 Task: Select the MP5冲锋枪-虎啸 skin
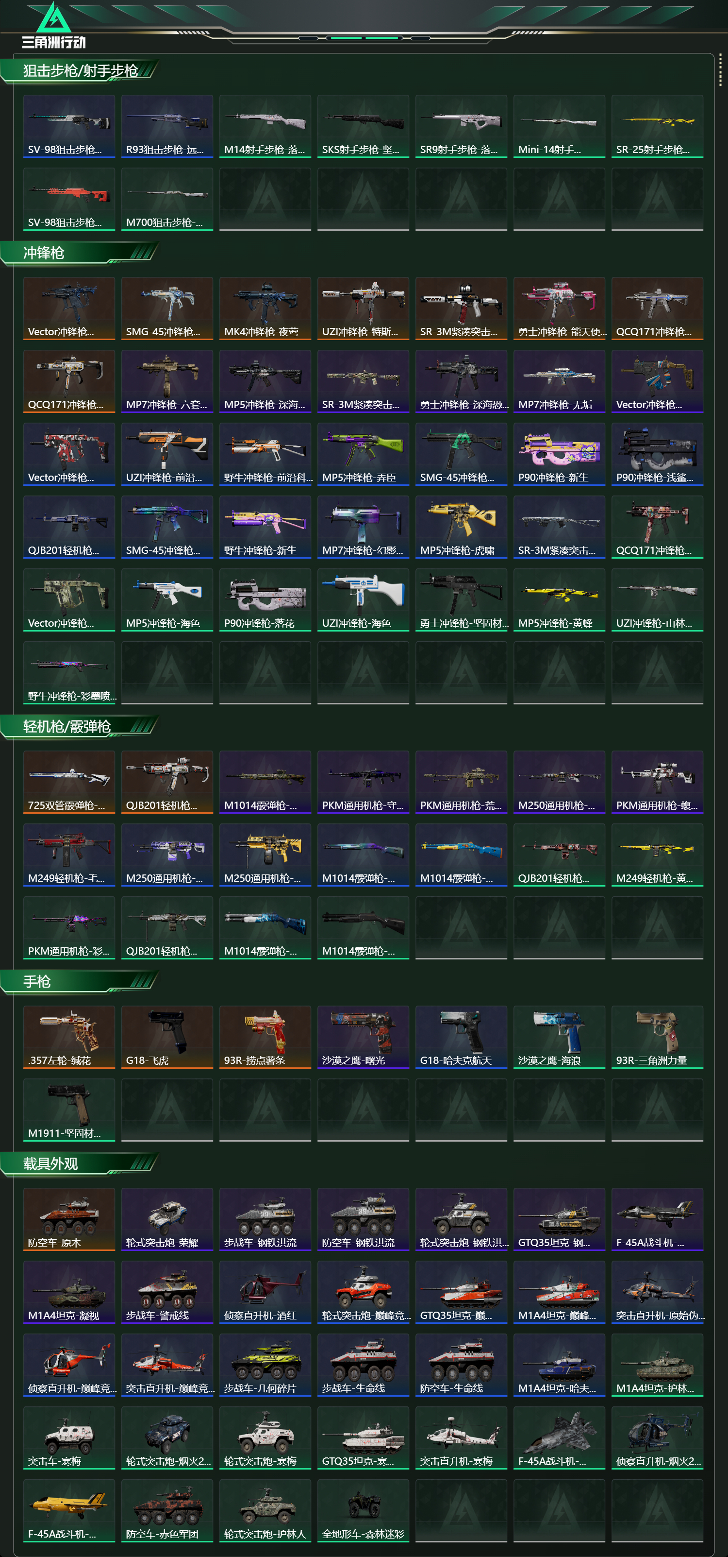point(461,527)
